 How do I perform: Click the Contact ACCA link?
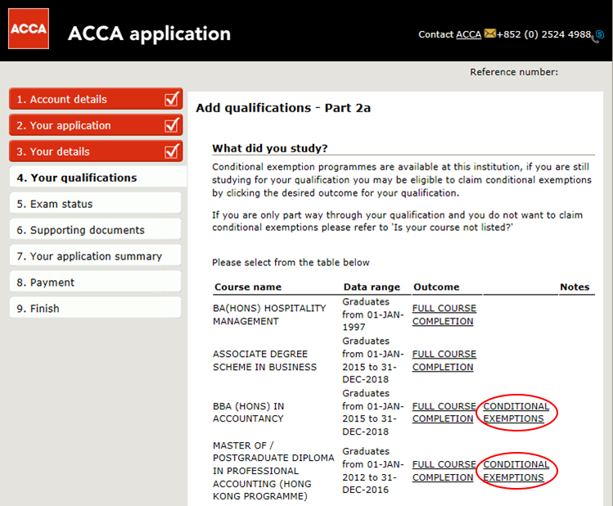pyautogui.click(x=468, y=34)
